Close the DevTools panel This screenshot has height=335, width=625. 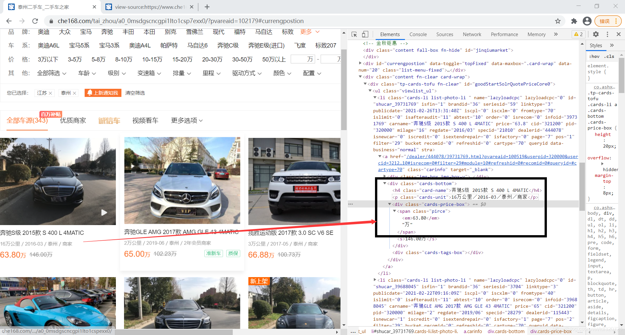click(618, 34)
